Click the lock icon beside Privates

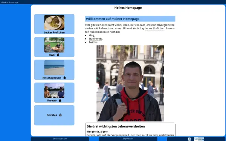pos(60,115)
